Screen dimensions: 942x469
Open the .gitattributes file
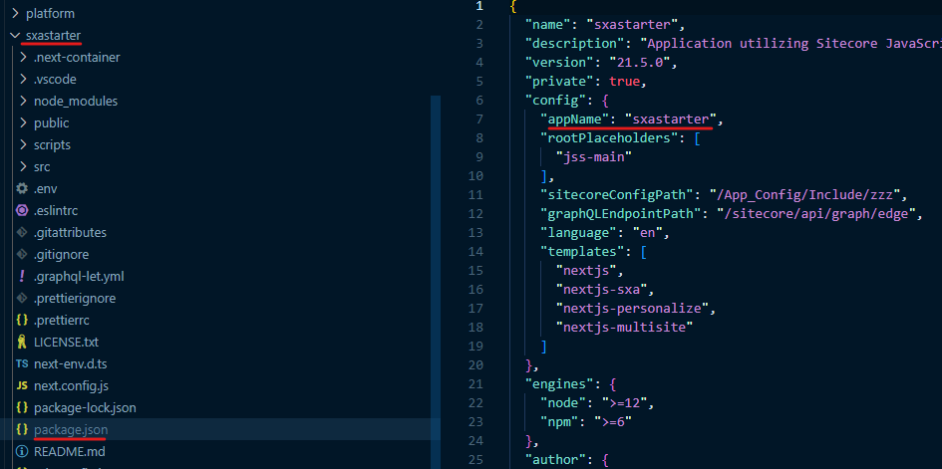(x=71, y=232)
